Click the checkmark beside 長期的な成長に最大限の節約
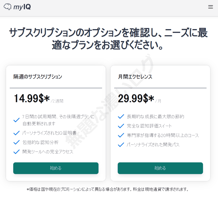Viewport: 218px width, 197px height. [x=121, y=117]
